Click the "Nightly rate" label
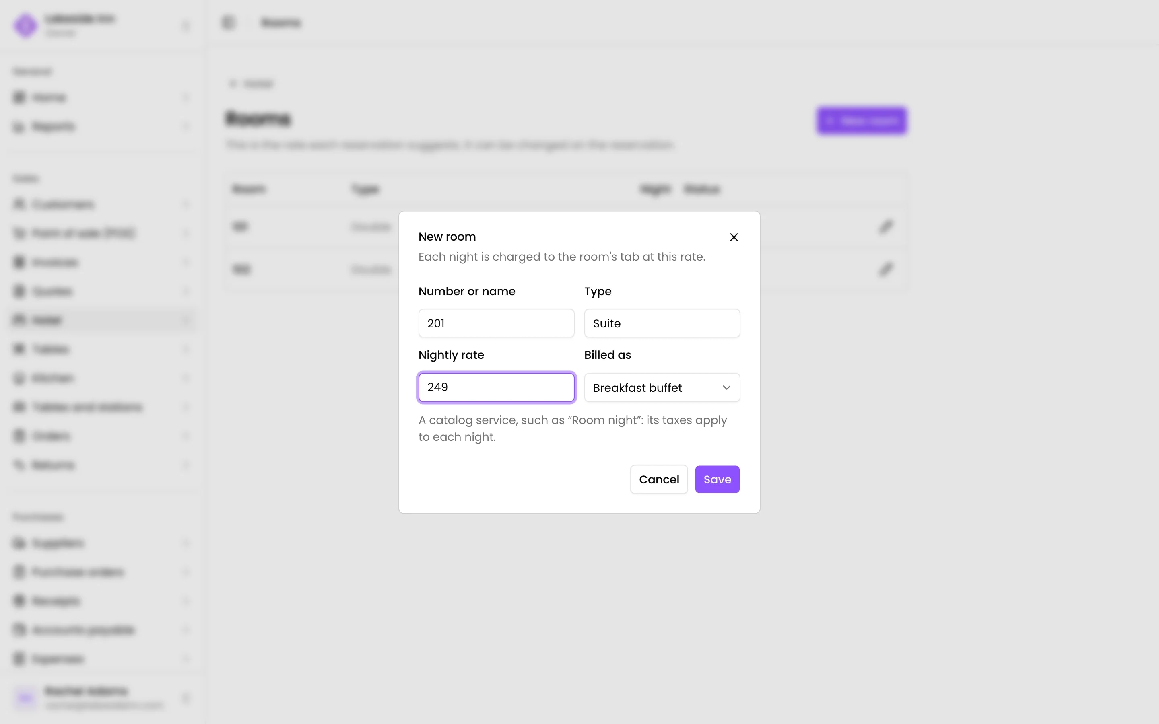 pos(451,355)
